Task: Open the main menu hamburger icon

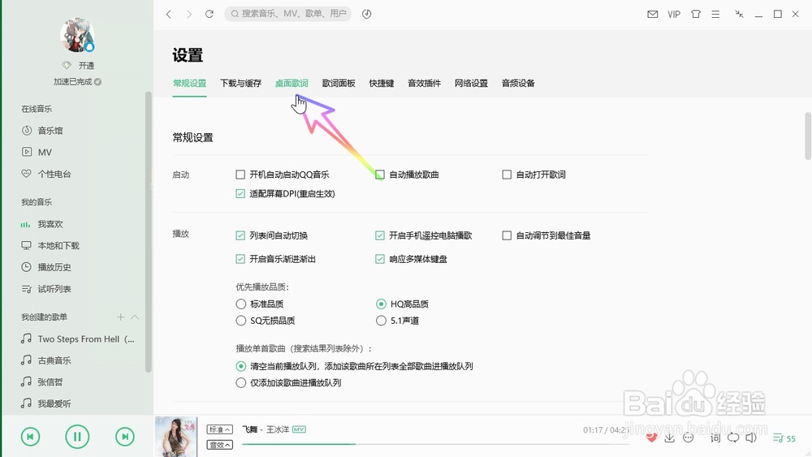Action: click(715, 15)
